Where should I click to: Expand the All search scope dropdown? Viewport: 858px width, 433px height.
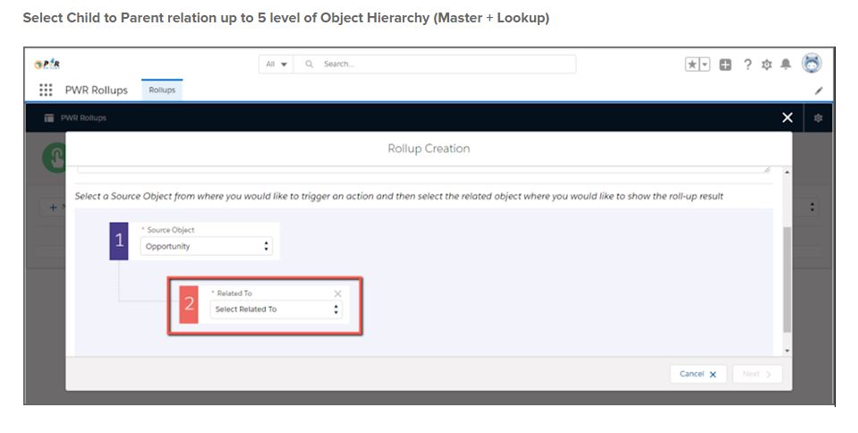tap(276, 64)
